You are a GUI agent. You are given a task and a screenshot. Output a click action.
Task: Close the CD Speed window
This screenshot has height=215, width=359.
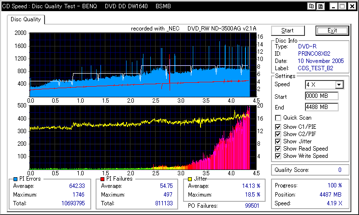[351, 6]
